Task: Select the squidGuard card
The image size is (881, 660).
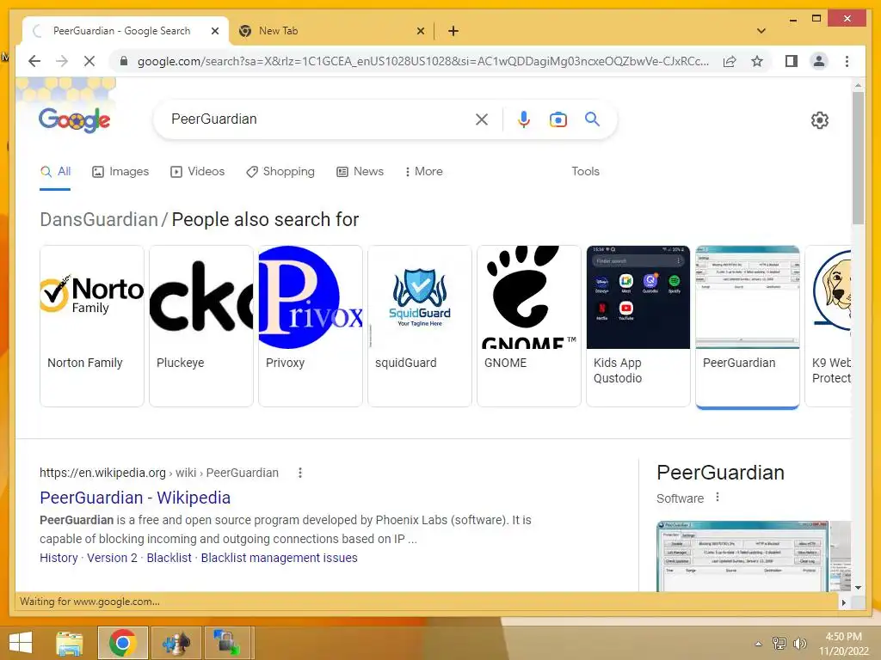Action: [x=420, y=326]
